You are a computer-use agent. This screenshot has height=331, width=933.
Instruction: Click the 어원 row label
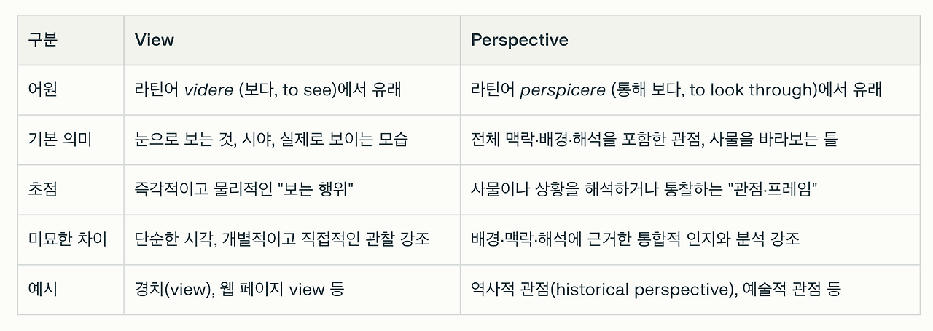[x=43, y=90]
